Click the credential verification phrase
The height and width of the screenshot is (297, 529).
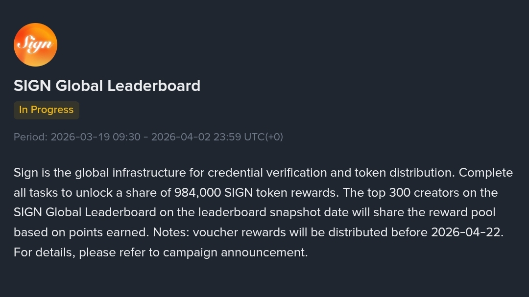pos(267,173)
